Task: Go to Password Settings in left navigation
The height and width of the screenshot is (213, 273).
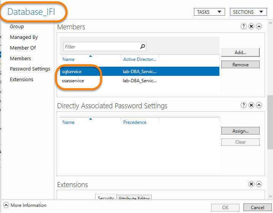Action: point(30,69)
